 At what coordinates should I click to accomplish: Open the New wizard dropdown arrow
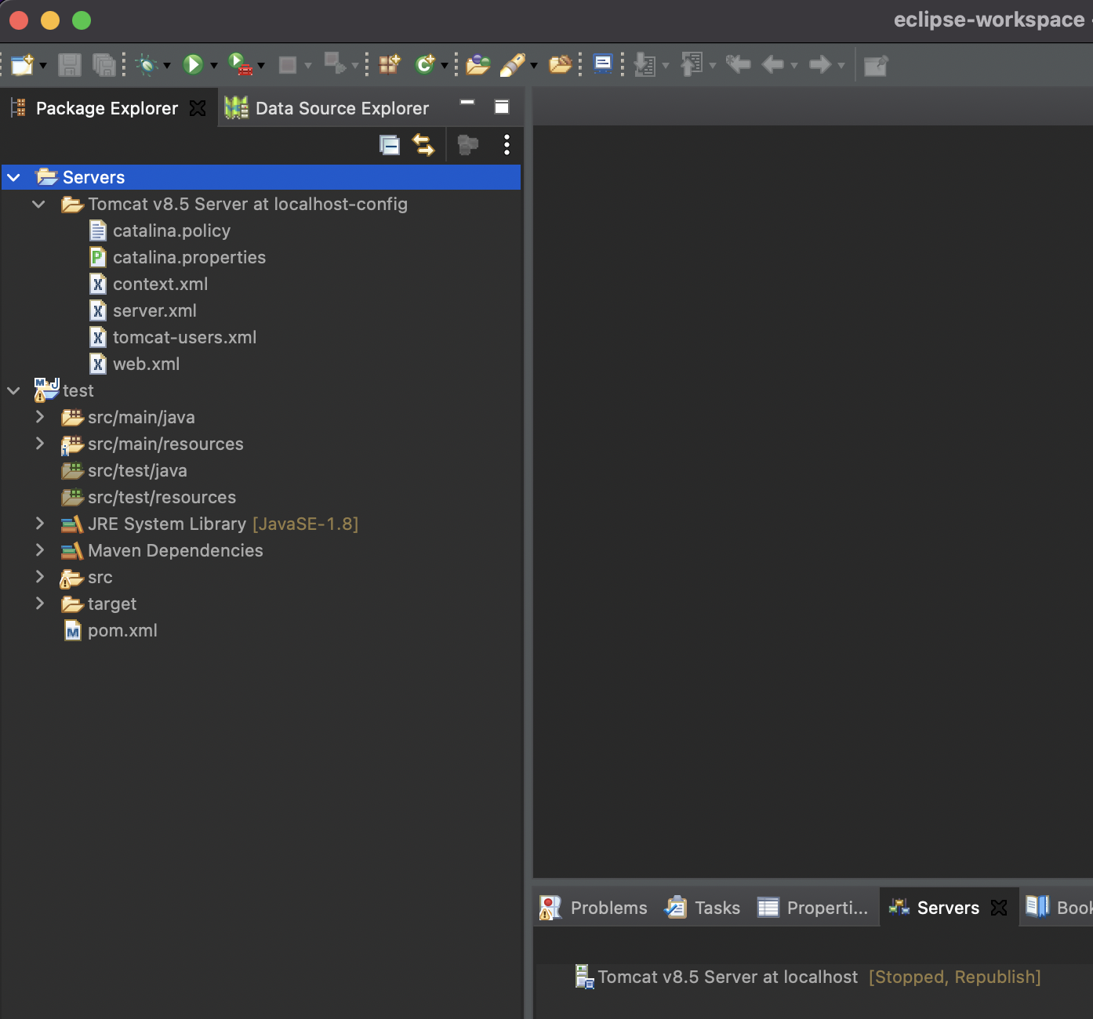click(43, 66)
